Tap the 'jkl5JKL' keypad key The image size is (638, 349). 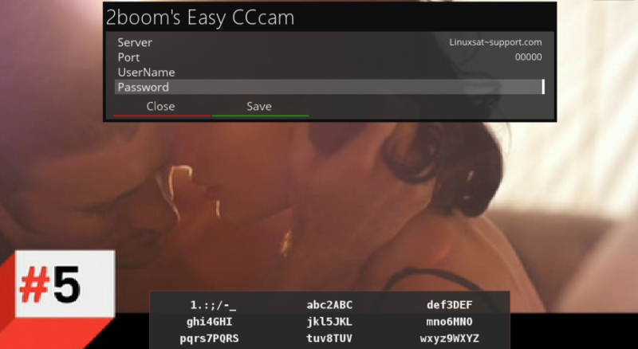(329, 322)
